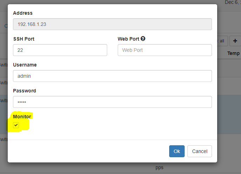Click the pps text below the dialog
241x174 pixels.
click(159, 168)
